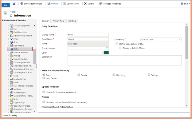
Task: Check the Marketing area checkbox
Action: coord(114,75)
